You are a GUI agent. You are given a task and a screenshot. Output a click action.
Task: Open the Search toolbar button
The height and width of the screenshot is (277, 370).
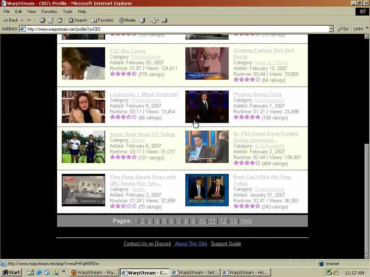pos(77,20)
